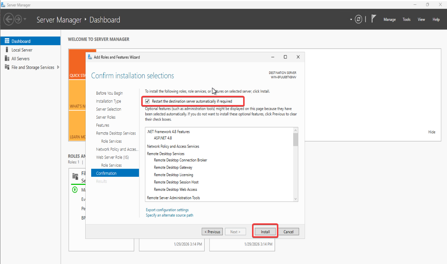
Task: Click scroll down arrow in features list
Action: [295, 199]
